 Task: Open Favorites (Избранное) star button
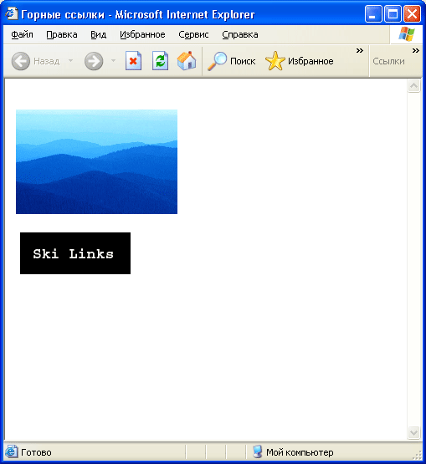(300, 61)
